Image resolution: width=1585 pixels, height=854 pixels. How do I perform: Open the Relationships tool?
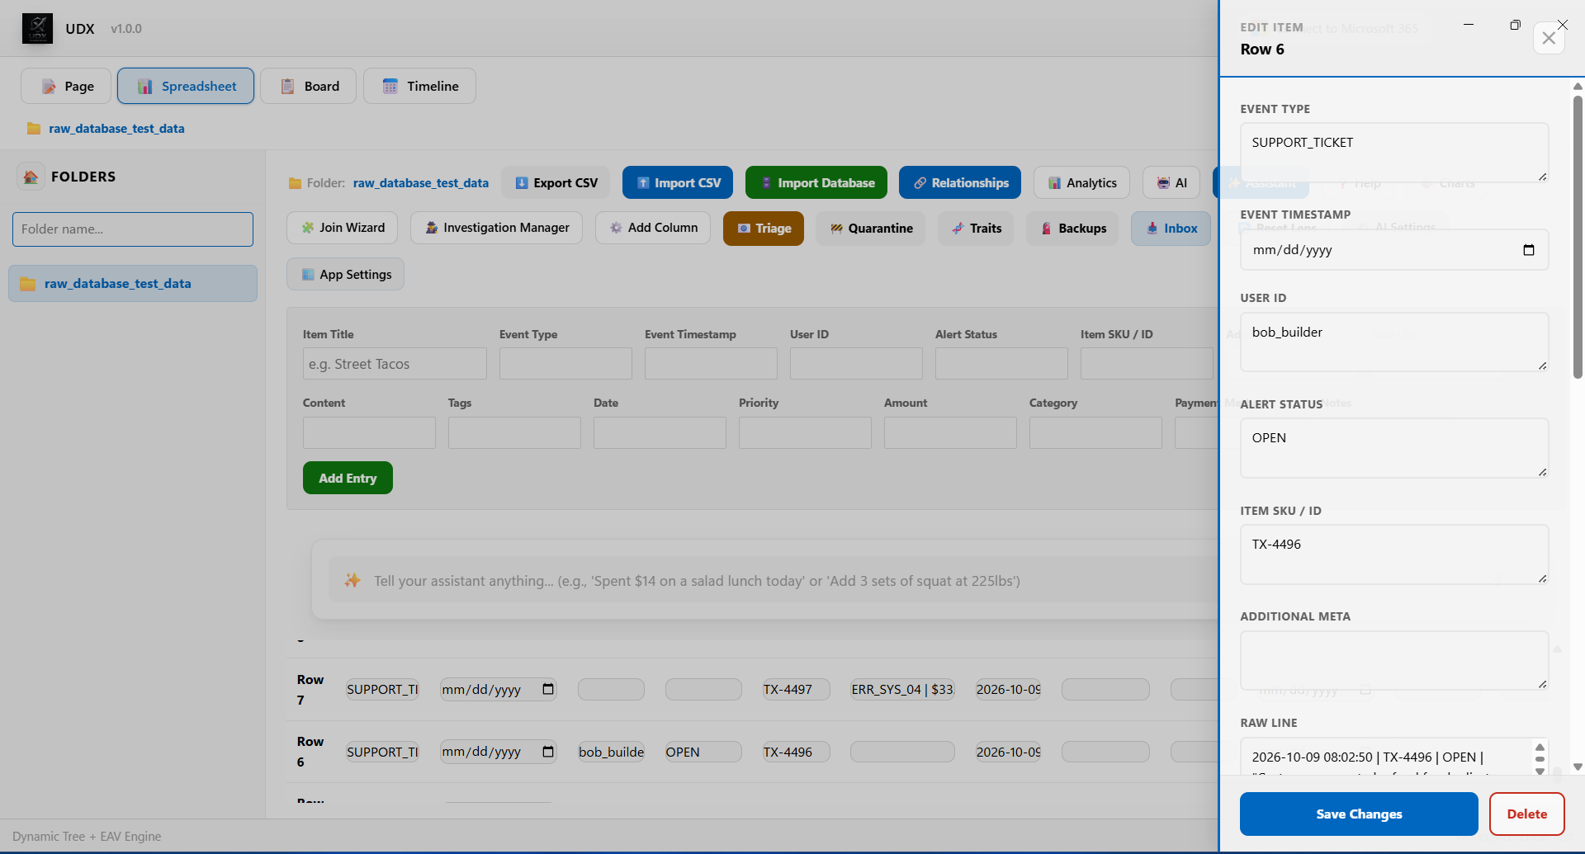[x=960, y=182]
